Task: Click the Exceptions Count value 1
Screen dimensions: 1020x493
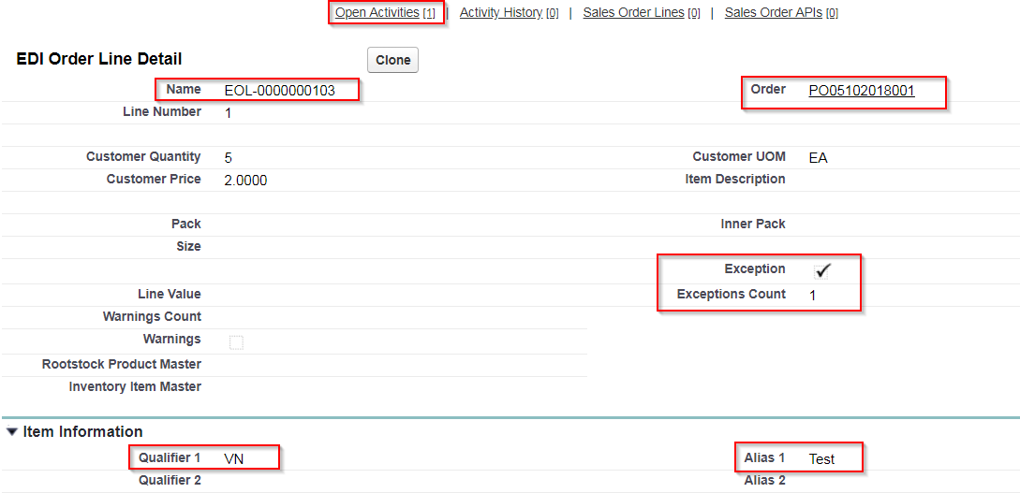Action: pos(812,296)
